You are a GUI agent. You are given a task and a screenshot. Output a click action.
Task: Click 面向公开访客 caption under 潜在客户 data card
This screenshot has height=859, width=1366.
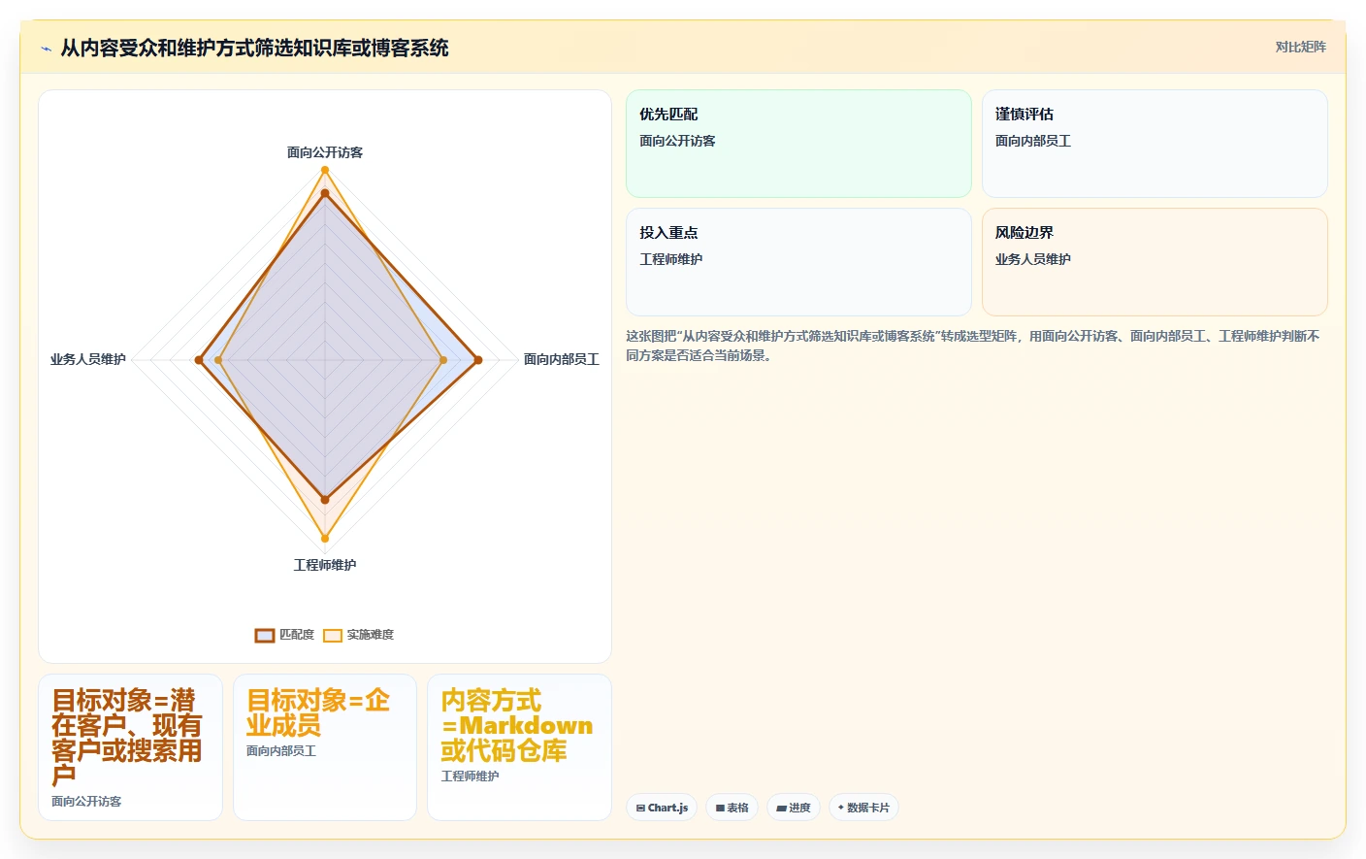[x=86, y=802]
